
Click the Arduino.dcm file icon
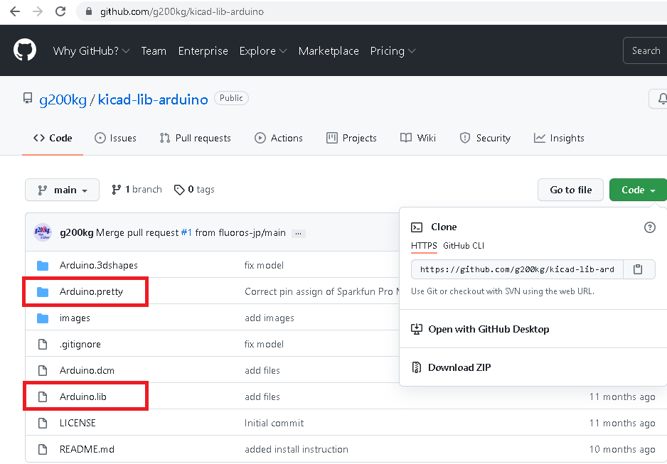click(43, 370)
